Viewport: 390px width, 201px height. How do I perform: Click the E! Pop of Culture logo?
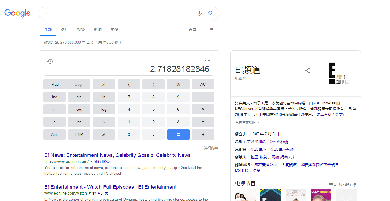[x=339, y=73]
